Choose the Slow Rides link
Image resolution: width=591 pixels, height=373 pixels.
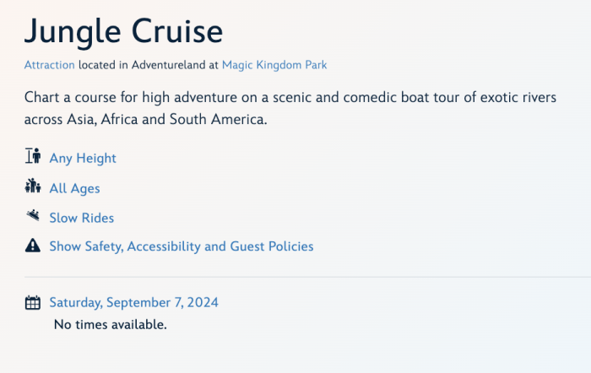81,218
